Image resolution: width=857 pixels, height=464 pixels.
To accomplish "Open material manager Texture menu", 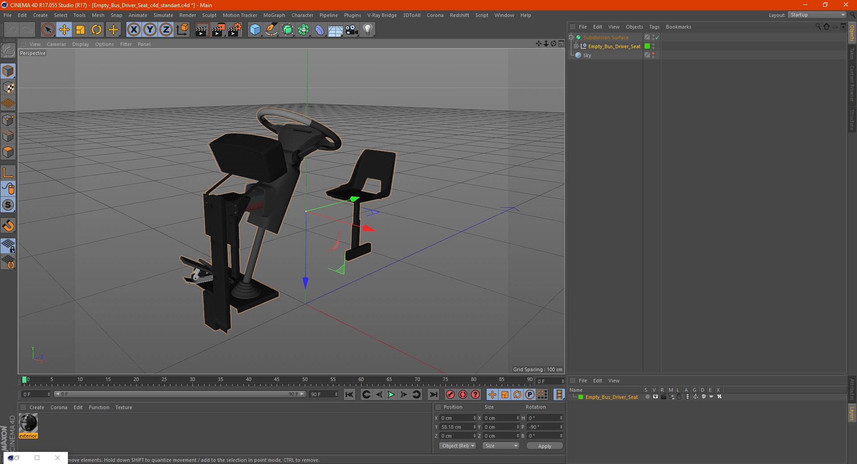I will point(124,407).
